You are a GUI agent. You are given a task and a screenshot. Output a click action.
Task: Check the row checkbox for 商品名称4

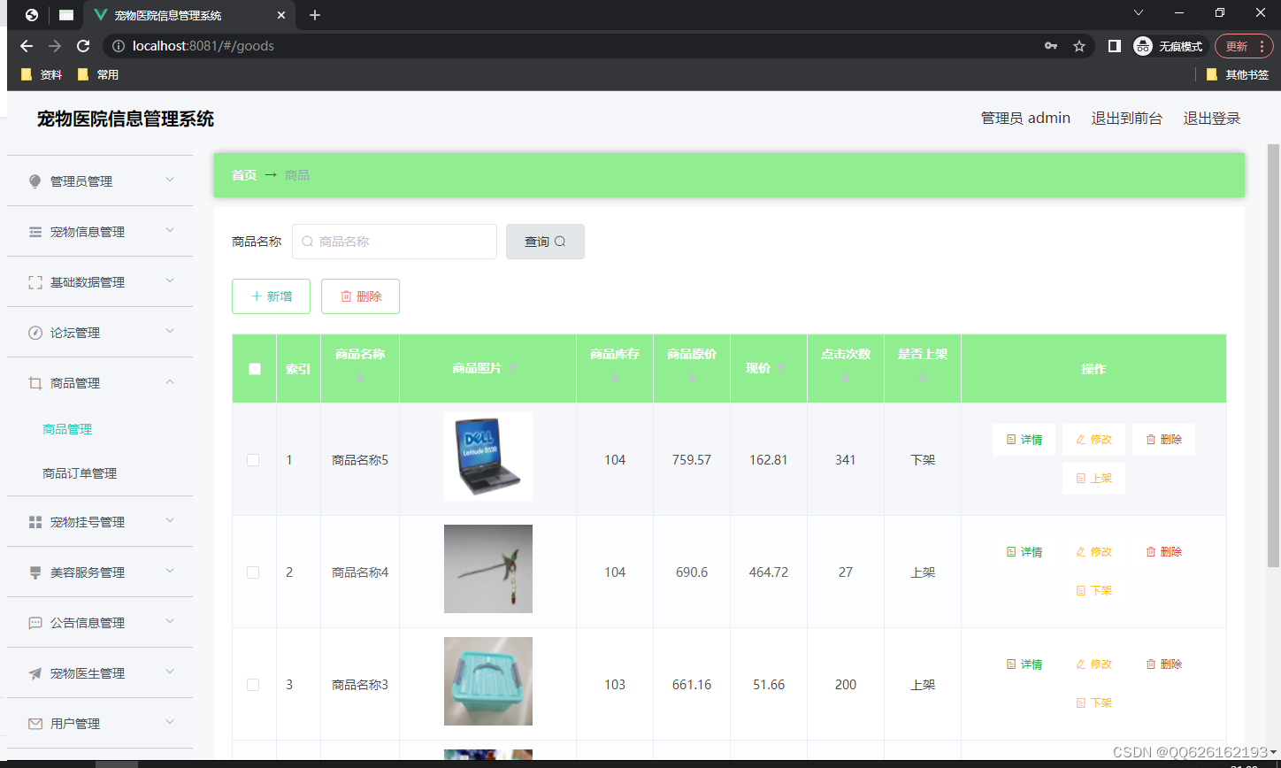(x=253, y=572)
